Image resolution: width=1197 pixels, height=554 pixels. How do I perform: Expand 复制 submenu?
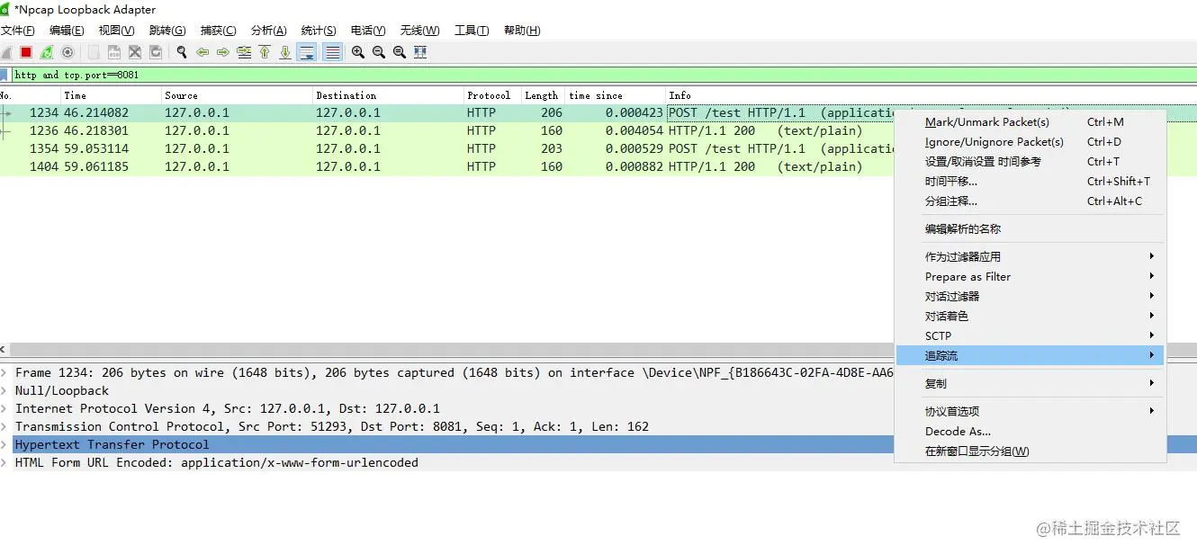point(1030,384)
